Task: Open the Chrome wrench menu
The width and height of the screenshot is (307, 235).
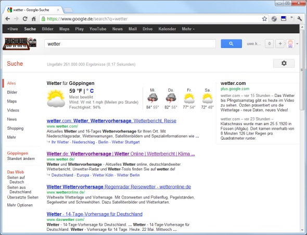Action: [x=299, y=19]
